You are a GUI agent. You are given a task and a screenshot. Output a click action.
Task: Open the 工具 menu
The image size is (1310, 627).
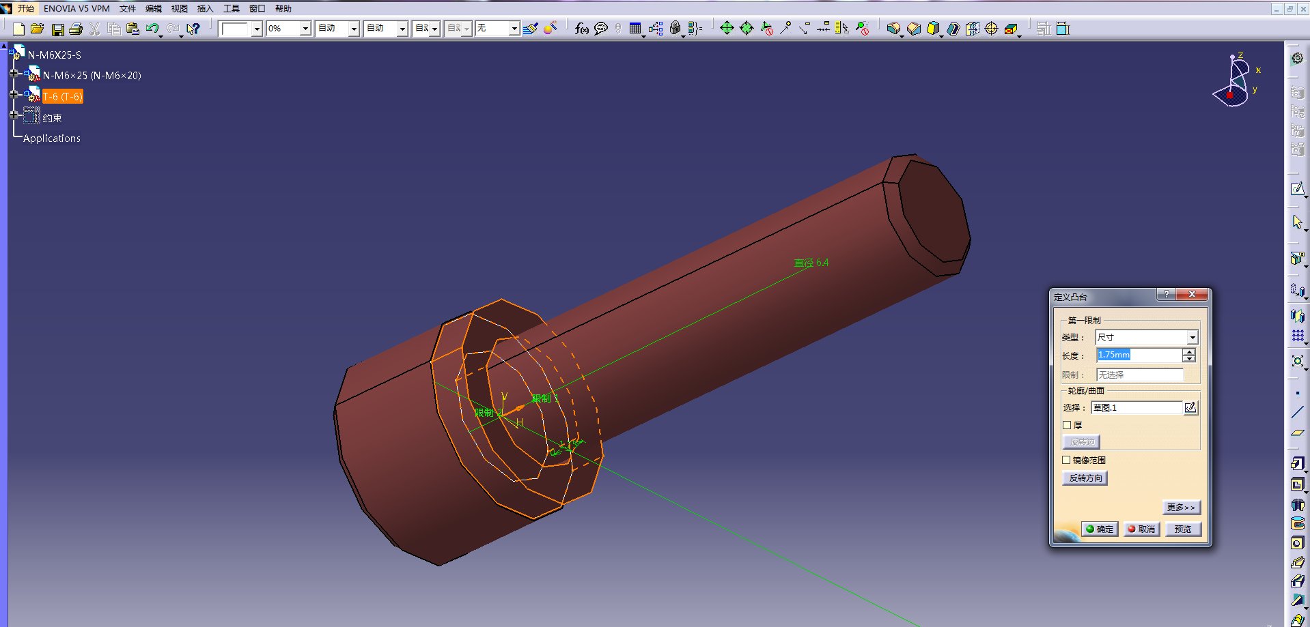coord(232,8)
